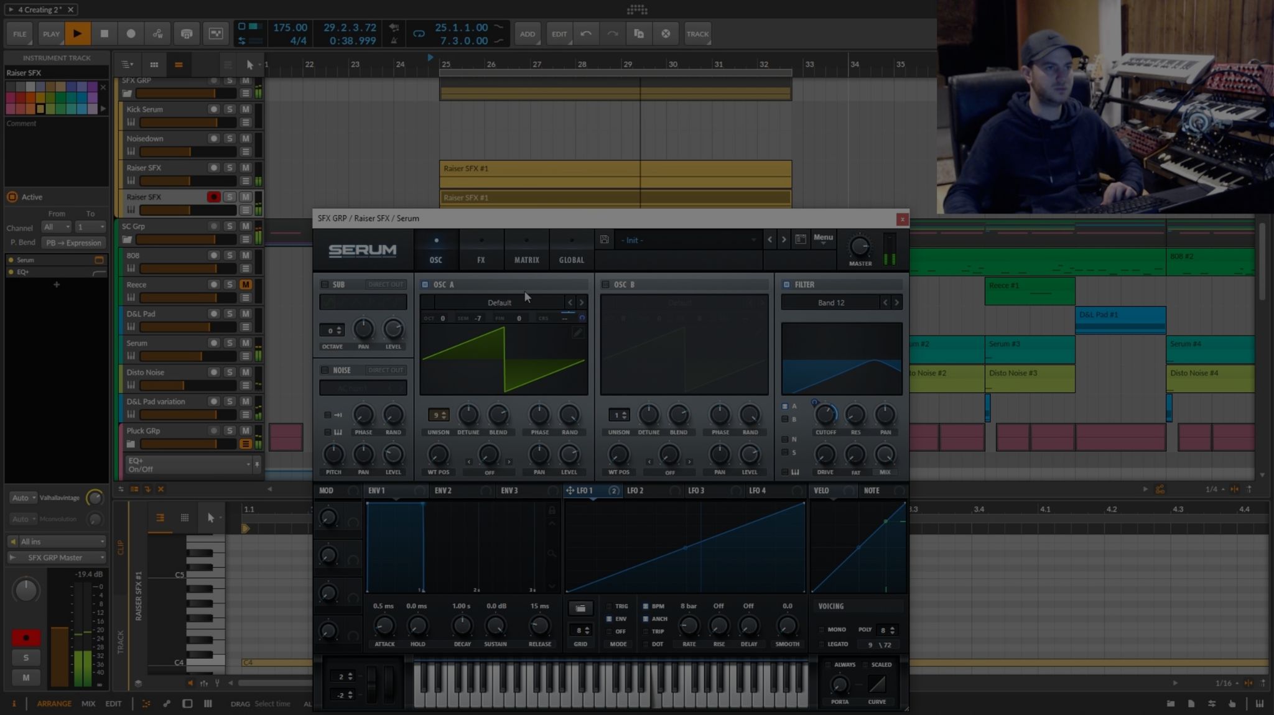
Task: Undo the last action in the toolbar
Action: pos(586,34)
